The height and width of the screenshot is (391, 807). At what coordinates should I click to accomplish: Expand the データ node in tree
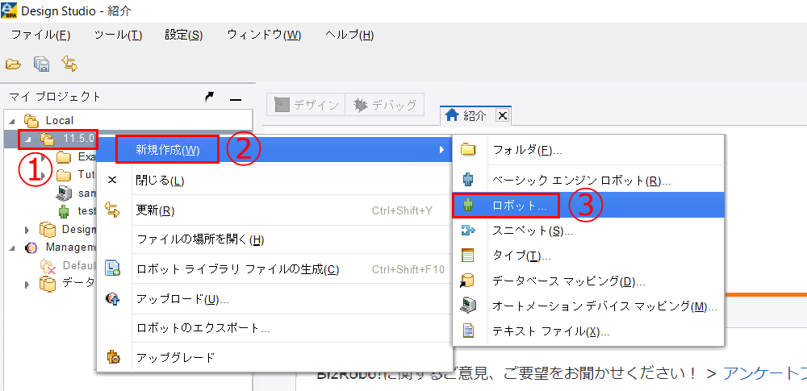(27, 284)
